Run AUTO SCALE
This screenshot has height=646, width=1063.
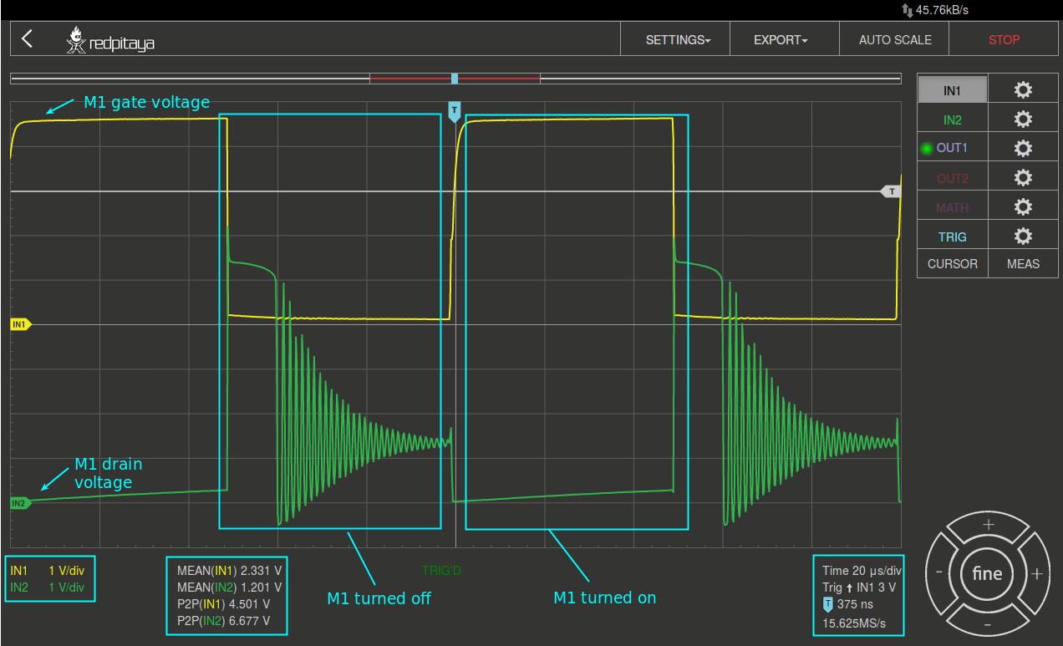coord(895,39)
